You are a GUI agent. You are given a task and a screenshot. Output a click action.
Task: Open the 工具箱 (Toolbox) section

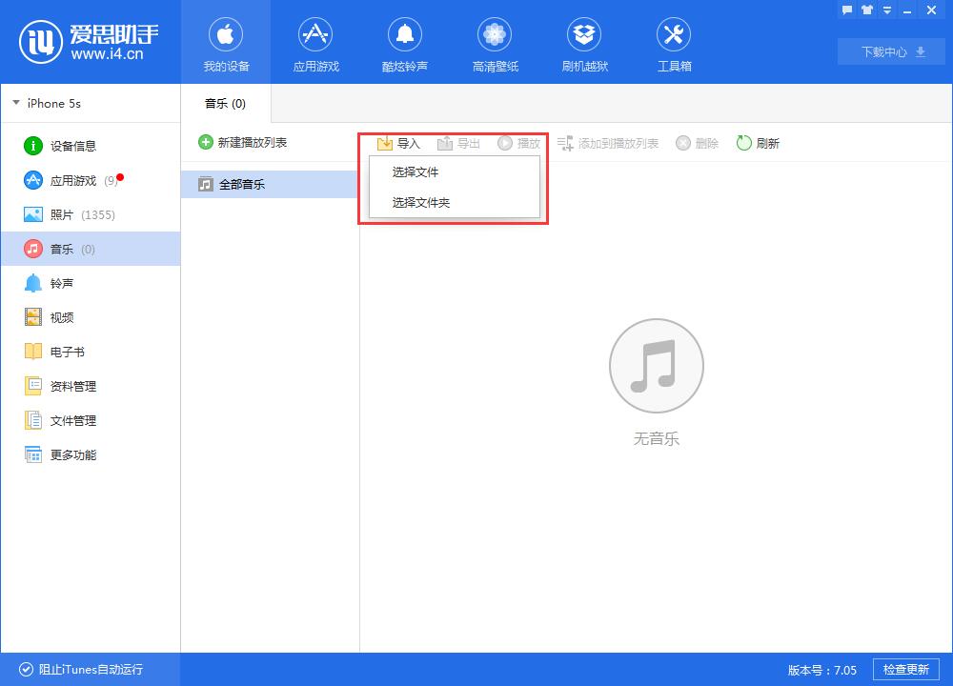tap(673, 43)
